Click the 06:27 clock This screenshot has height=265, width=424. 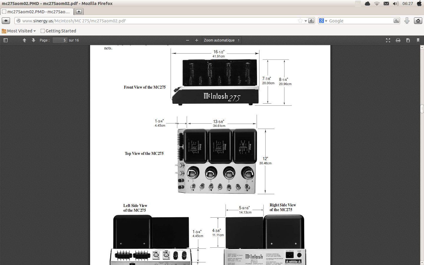(x=408, y=4)
